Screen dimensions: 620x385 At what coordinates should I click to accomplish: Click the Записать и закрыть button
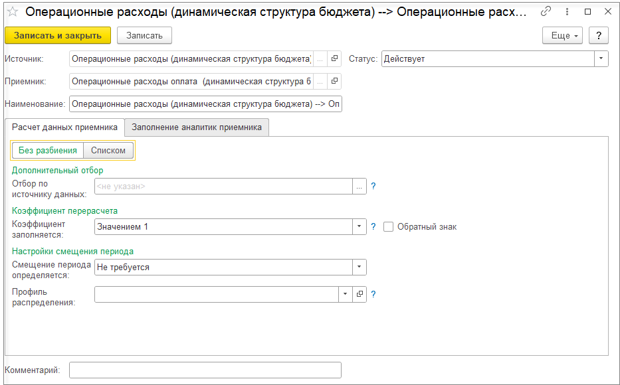point(58,36)
